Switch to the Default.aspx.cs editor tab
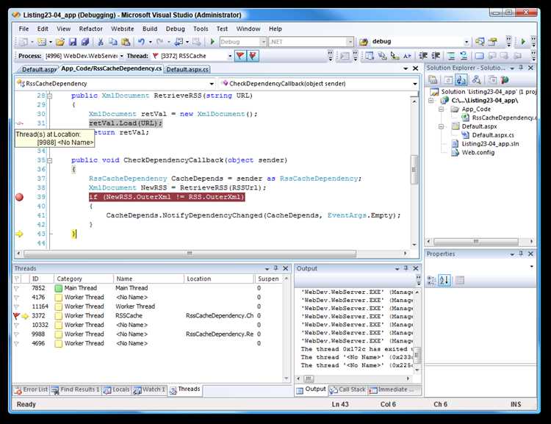551x424 pixels. (x=187, y=69)
